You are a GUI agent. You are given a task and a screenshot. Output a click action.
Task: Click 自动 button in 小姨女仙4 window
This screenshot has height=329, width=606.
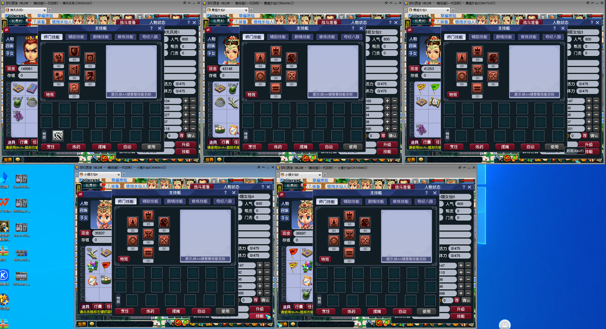(201, 311)
